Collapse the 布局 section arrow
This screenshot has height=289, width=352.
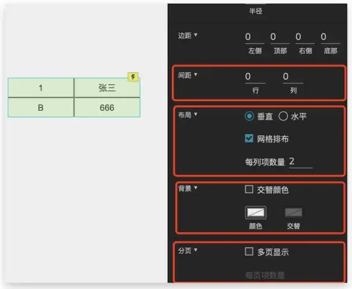pyautogui.click(x=196, y=114)
